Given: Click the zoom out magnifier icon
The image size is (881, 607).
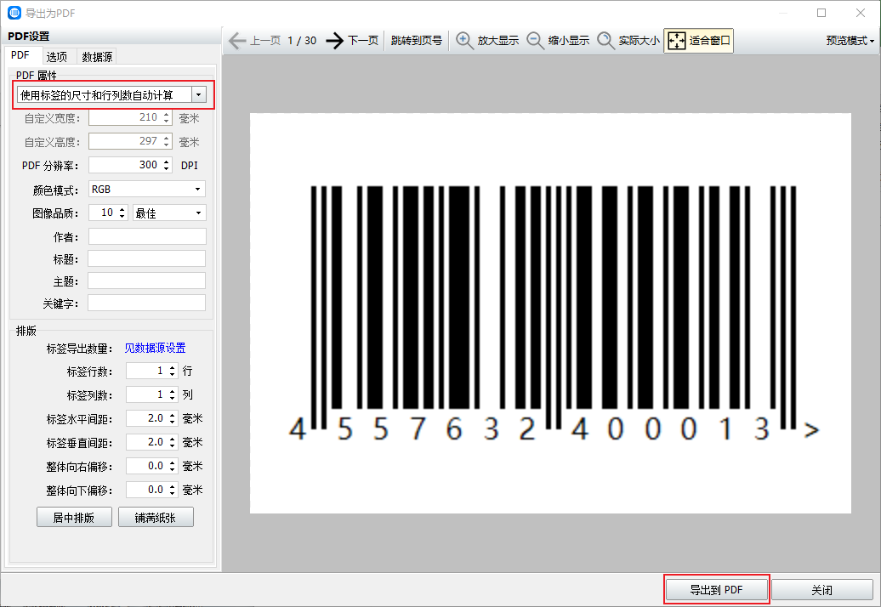Looking at the screenshot, I should pos(535,41).
